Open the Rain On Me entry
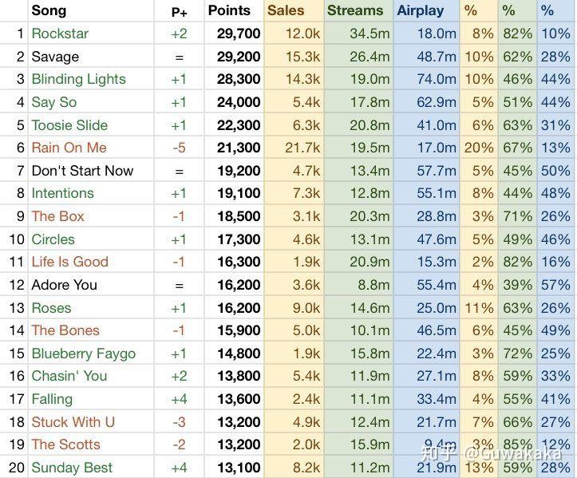Screen dimensions: 577x478 point(69,148)
